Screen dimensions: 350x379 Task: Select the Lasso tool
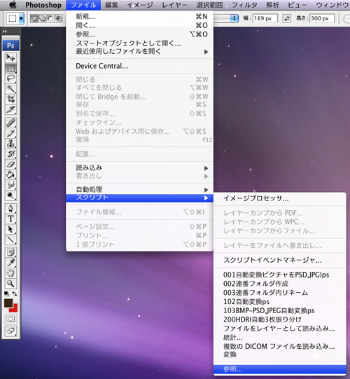(x=10, y=78)
